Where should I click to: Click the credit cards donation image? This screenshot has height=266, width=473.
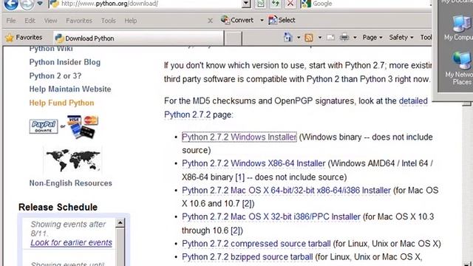point(82,126)
